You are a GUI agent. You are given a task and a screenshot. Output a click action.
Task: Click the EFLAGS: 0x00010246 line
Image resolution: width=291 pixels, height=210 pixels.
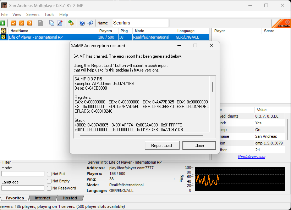click(93, 111)
